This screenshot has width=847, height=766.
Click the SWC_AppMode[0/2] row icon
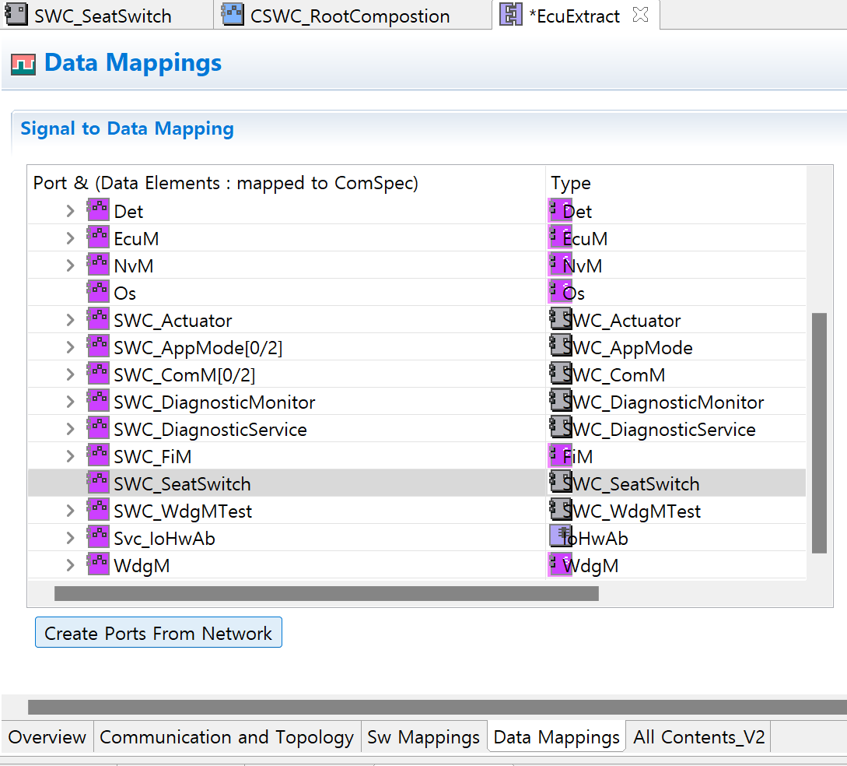(x=98, y=346)
